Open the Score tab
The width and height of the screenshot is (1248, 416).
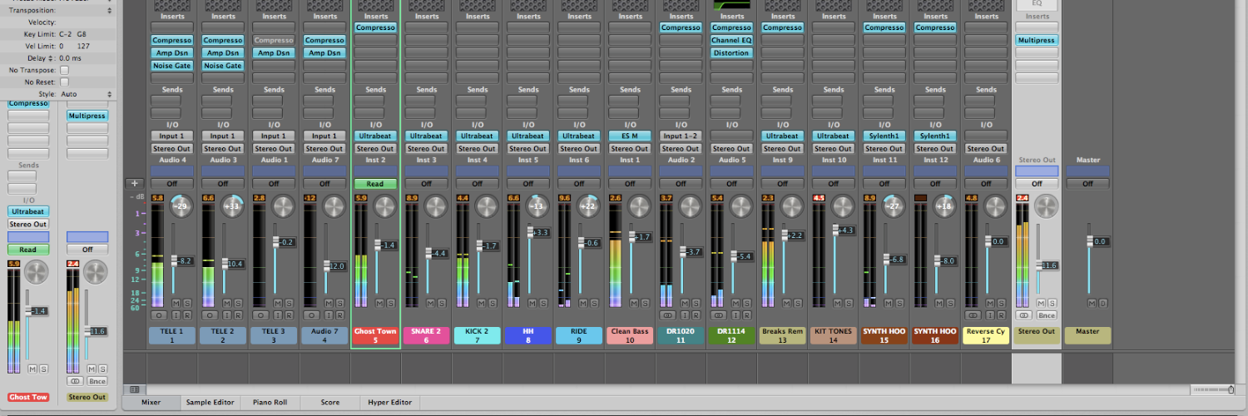[330, 403]
